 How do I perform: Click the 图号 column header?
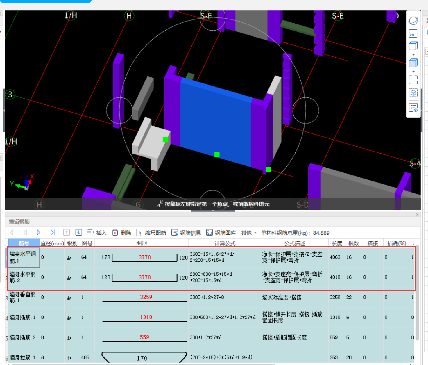[87, 243]
